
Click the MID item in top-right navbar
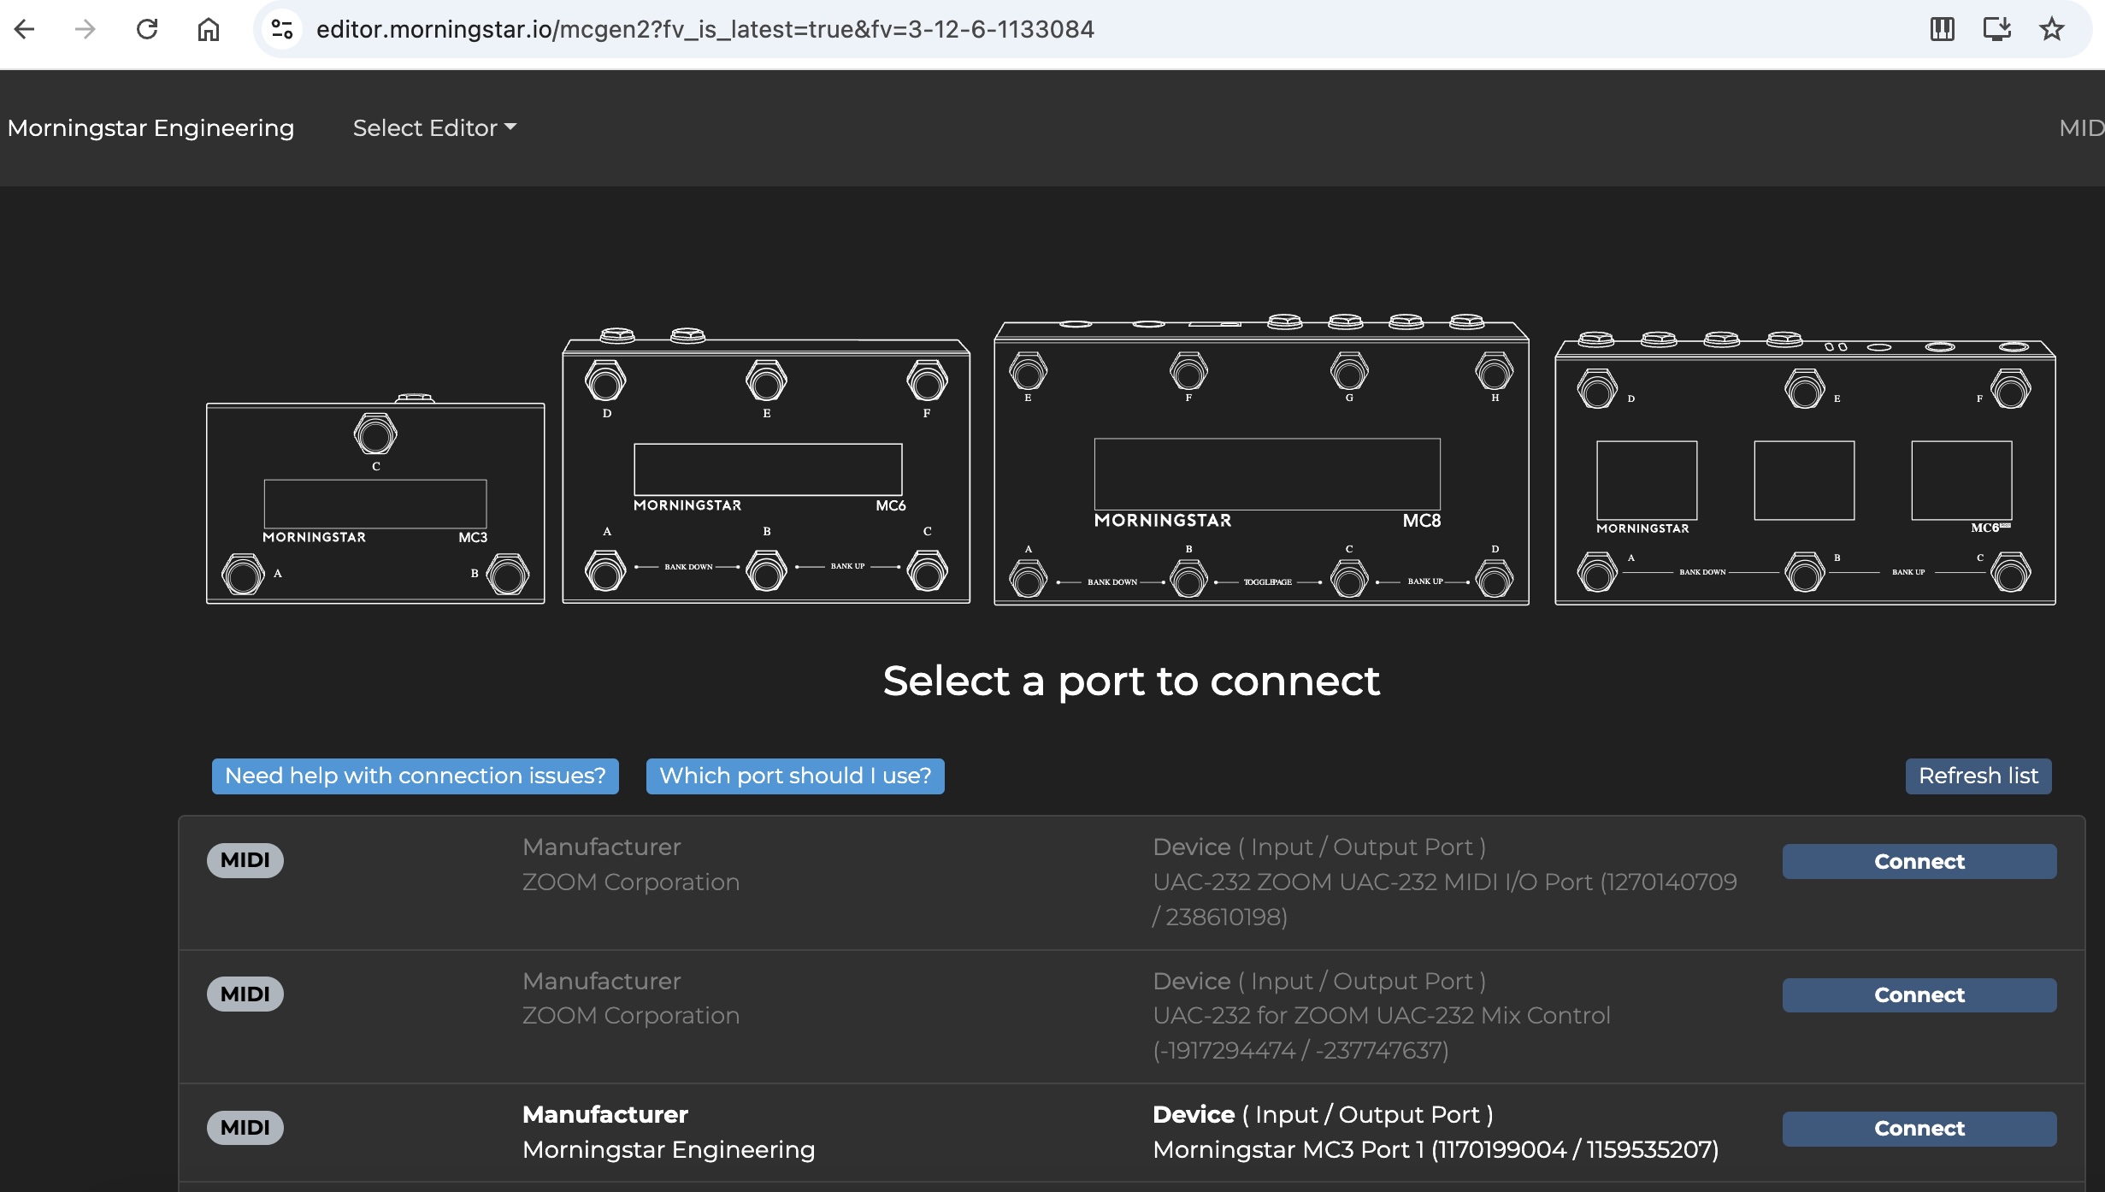tap(2082, 128)
